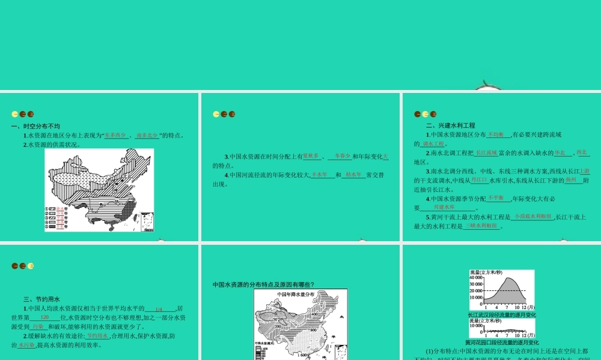This screenshot has width=601, height=360.
Task: Click the red answer 丰水年
Action: tap(319, 175)
